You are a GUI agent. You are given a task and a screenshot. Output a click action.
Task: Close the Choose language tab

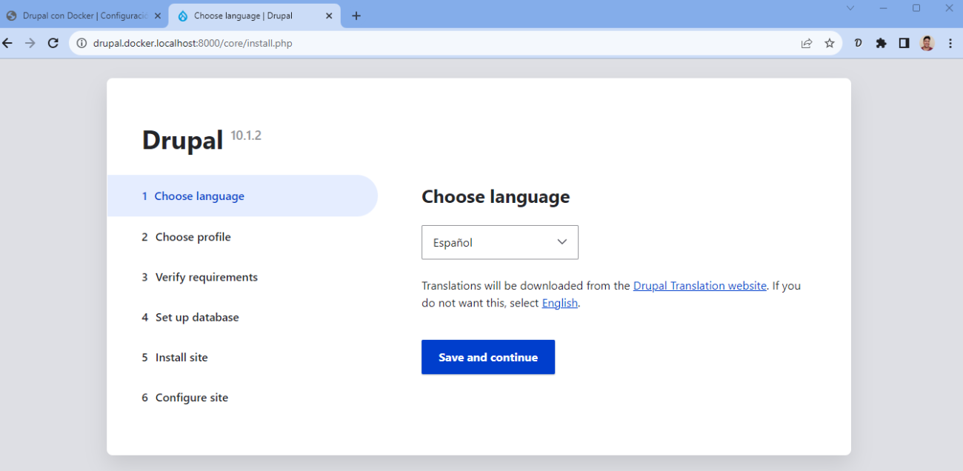(329, 16)
